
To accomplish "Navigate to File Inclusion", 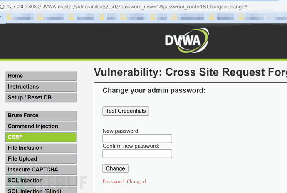I will coord(41,148).
